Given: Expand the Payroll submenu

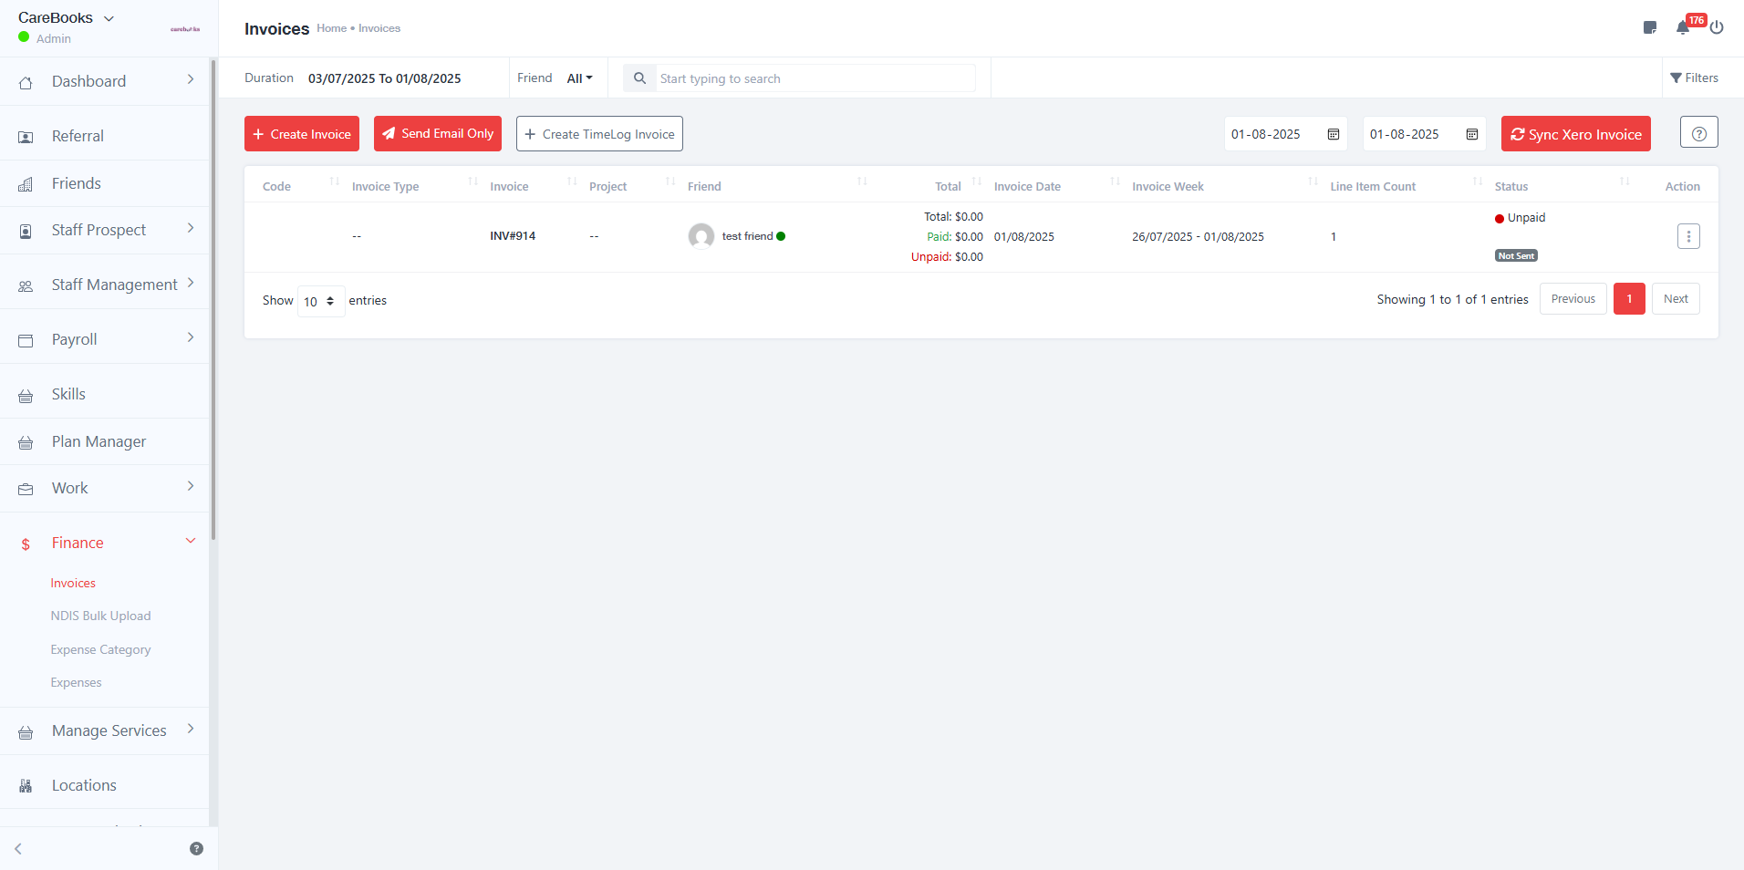Looking at the screenshot, I should tap(191, 337).
